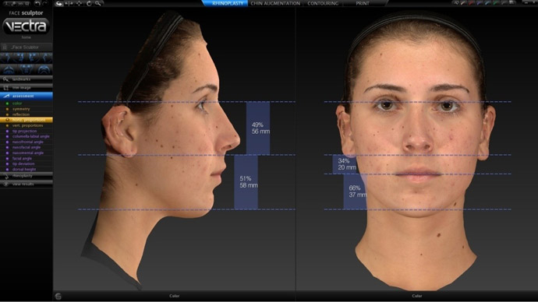Choose the green marker tool icon
The height and width of the screenshot is (302, 538).
coord(496,3)
